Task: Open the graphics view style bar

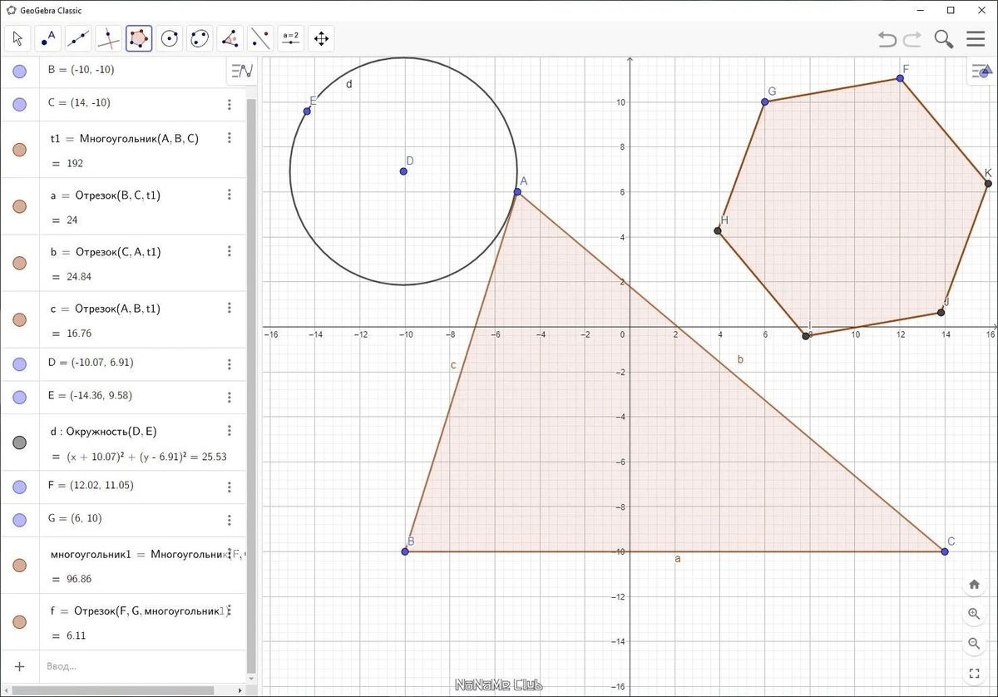Action: point(981,72)
